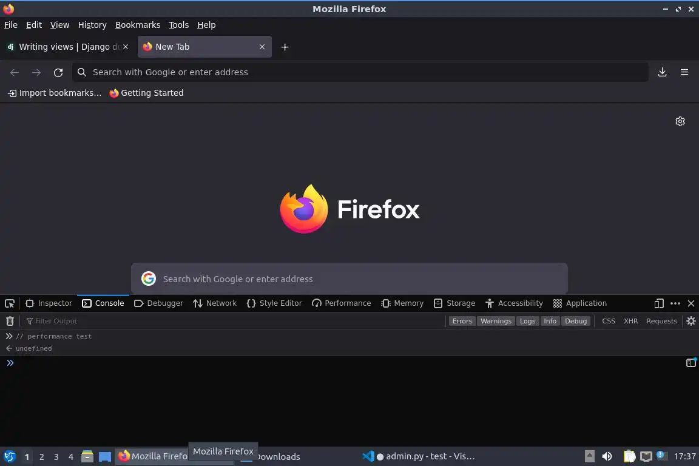Toggle the XHR filter
This screenshot has width=699, height=466.
pos(631,321)
